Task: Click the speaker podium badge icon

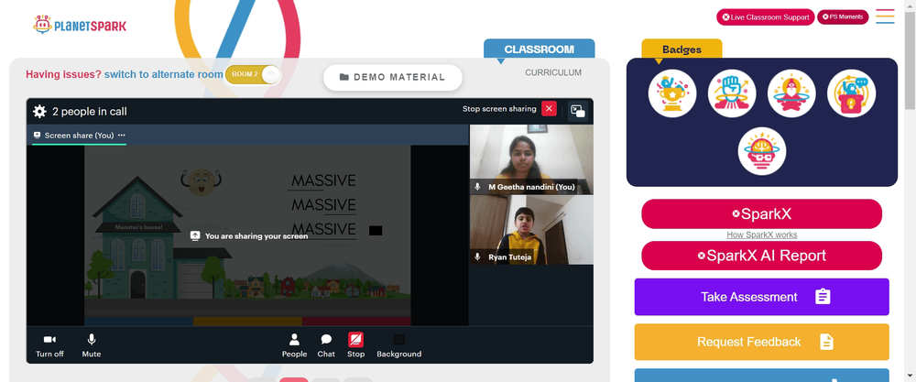Action: 851,93
